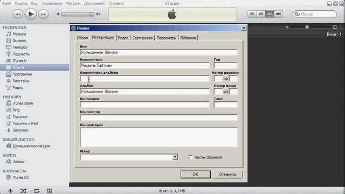The width and height of the screenshot is (345, 194).
Task: Toggle shuffle mode
Action: tap(23, 191)
